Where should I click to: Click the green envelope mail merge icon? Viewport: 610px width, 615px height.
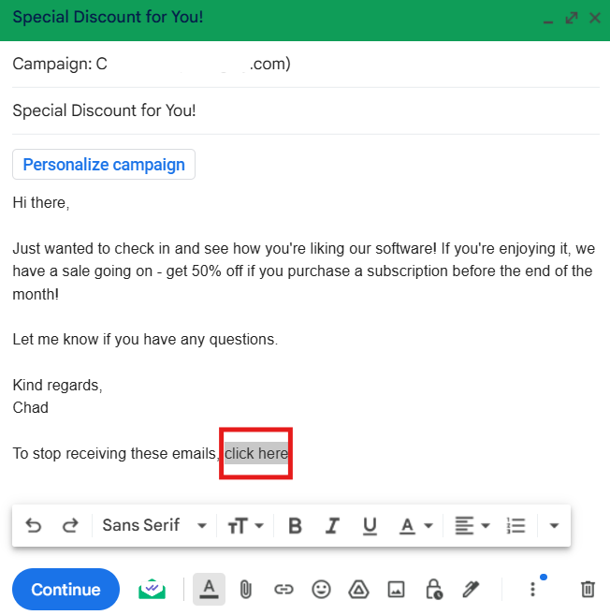tap(152, 589)
